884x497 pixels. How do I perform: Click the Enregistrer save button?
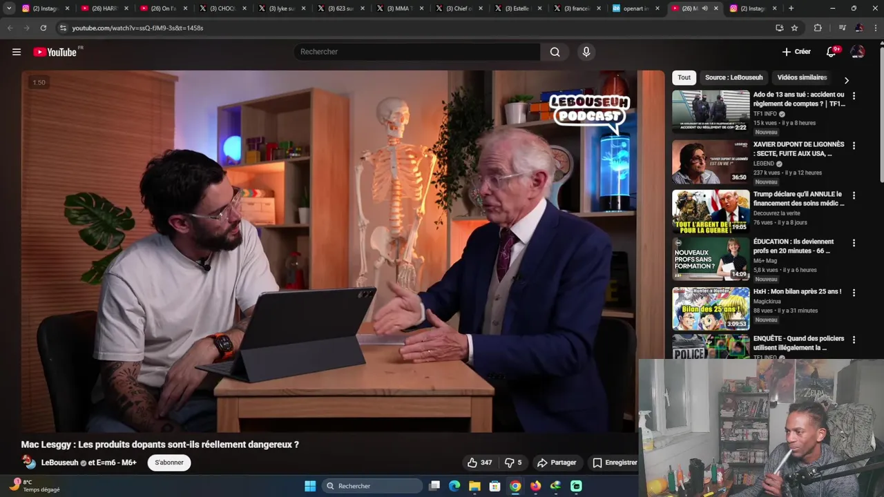click(x=615, y=462)
